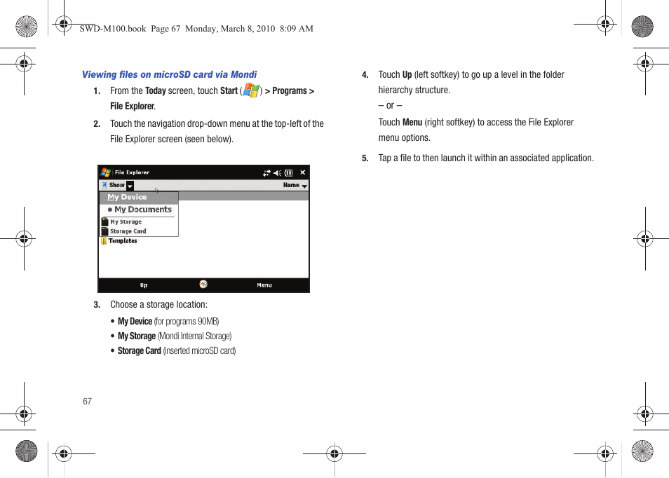
Task: Tap the device icon beside Show
Action: pos(104,186)
